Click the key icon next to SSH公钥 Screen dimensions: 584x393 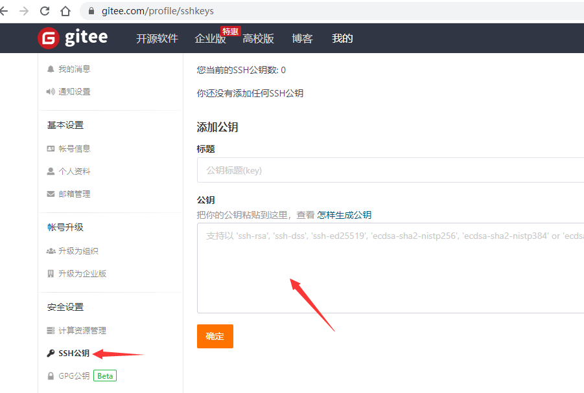pos(51,353)
